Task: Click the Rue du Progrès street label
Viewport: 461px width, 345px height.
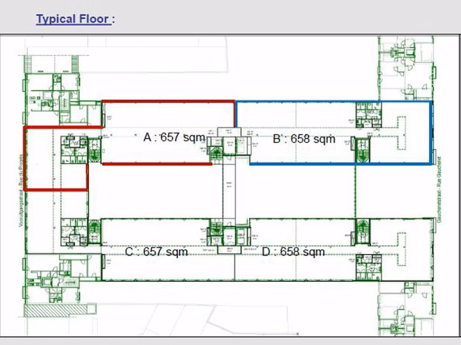Action: 21,189
